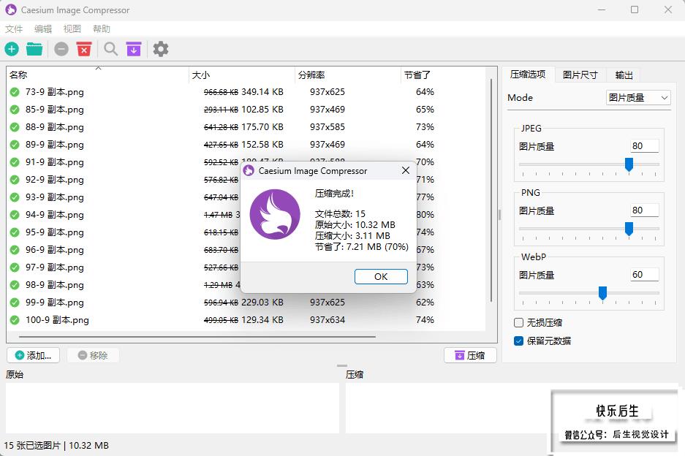This screenshot has width=685, height=456.
Task: Clear the list with the red trash icon
Action: 84,49
